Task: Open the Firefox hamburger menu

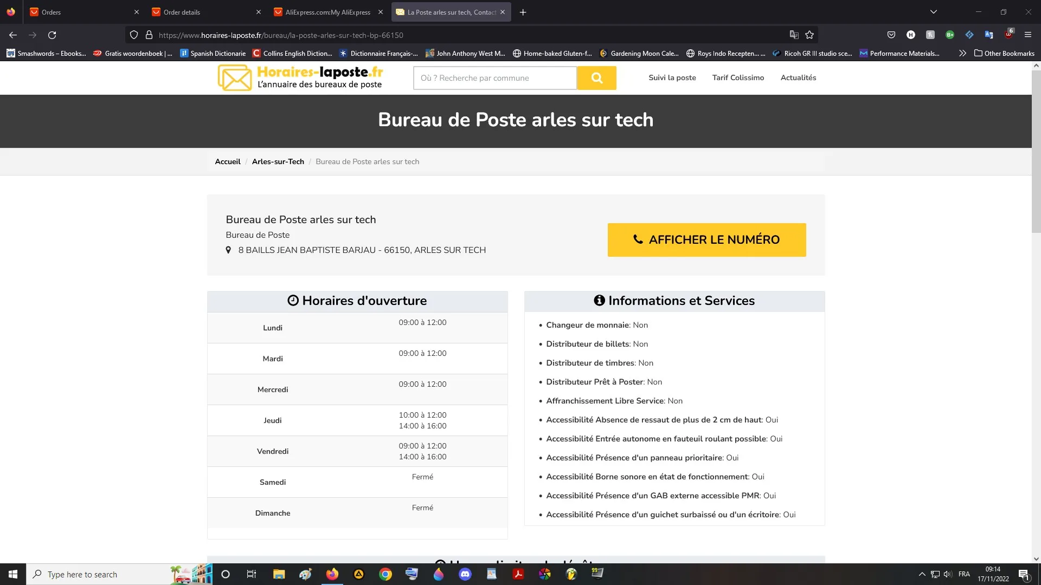Action: (1027, 35)
